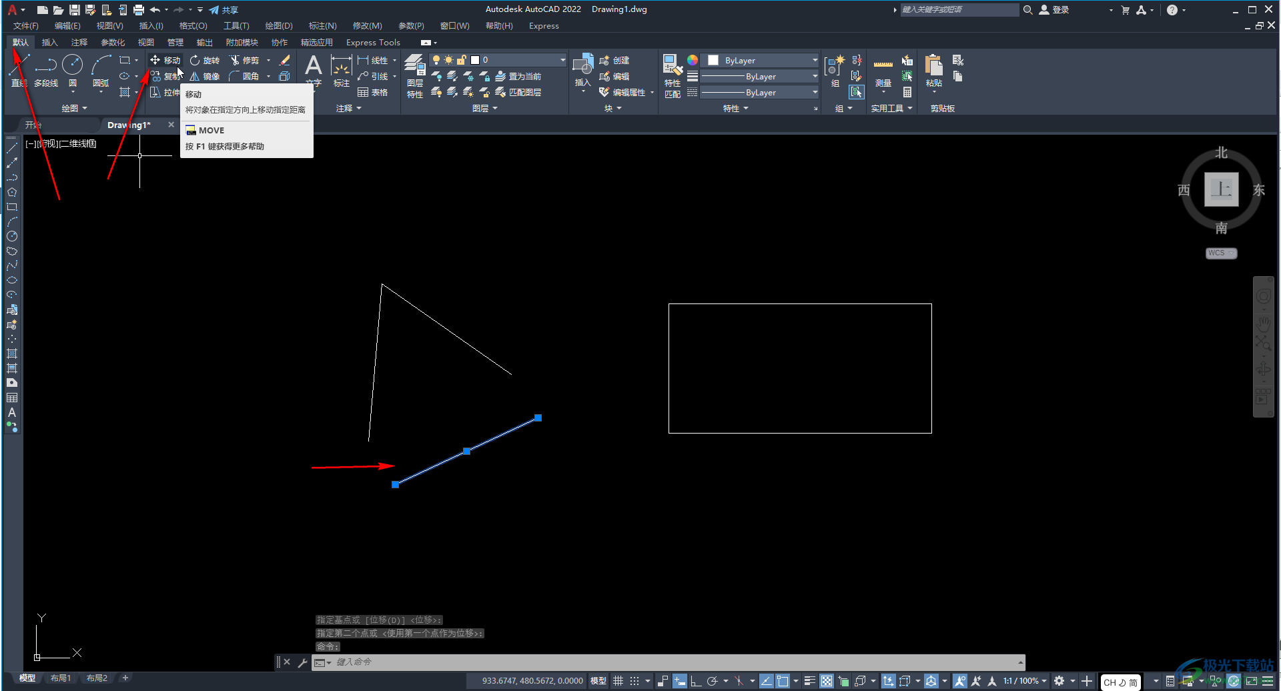Switch to the 参数化 ribbon tab
Image resolution: width=1281 pixels, height=691 pixels.
(x=113, y=42)
